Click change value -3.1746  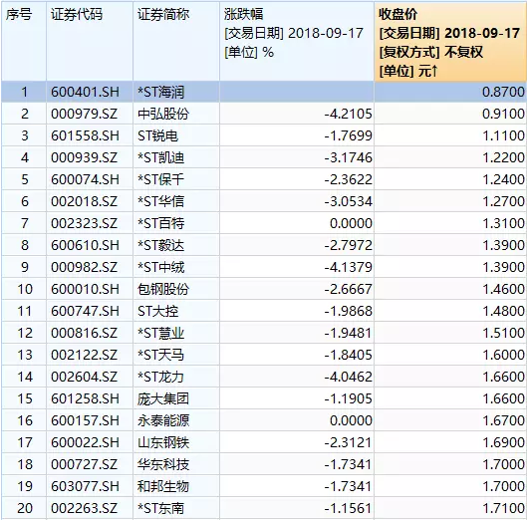point(349,157)
